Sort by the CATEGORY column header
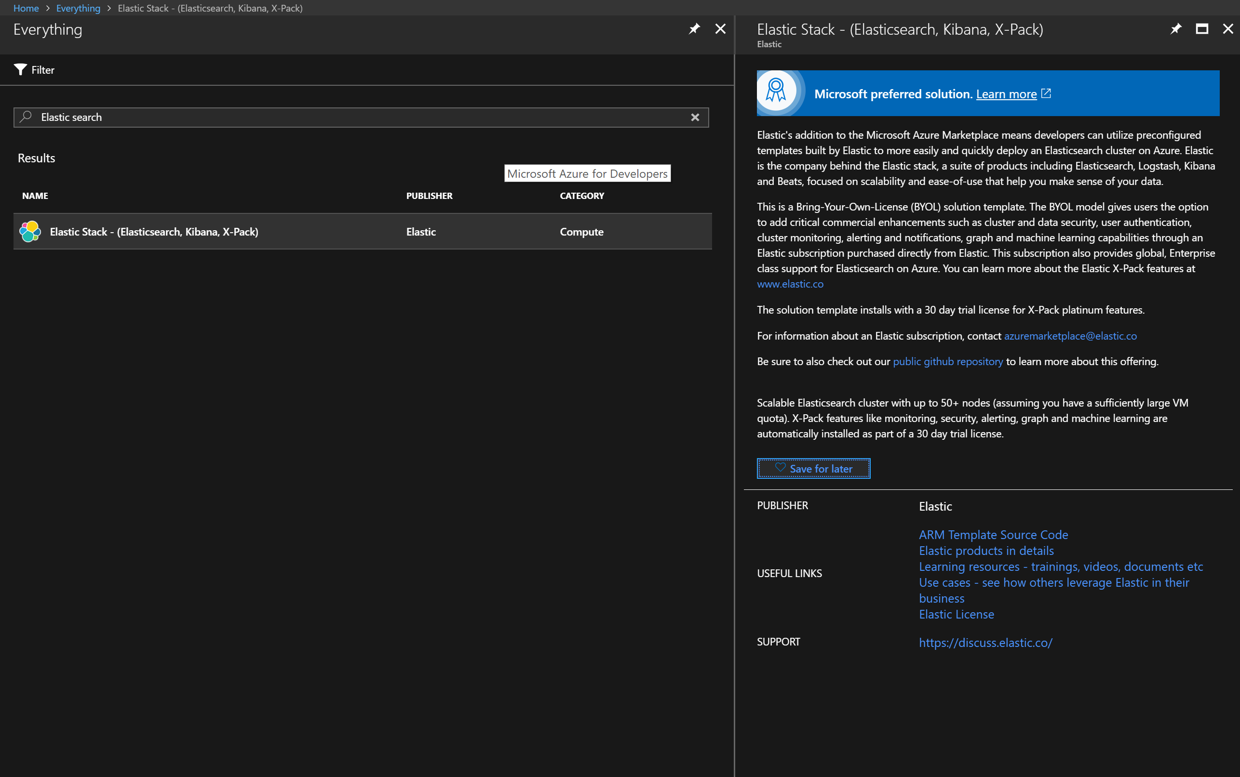Screen dimensions: 1240x777 582,196
